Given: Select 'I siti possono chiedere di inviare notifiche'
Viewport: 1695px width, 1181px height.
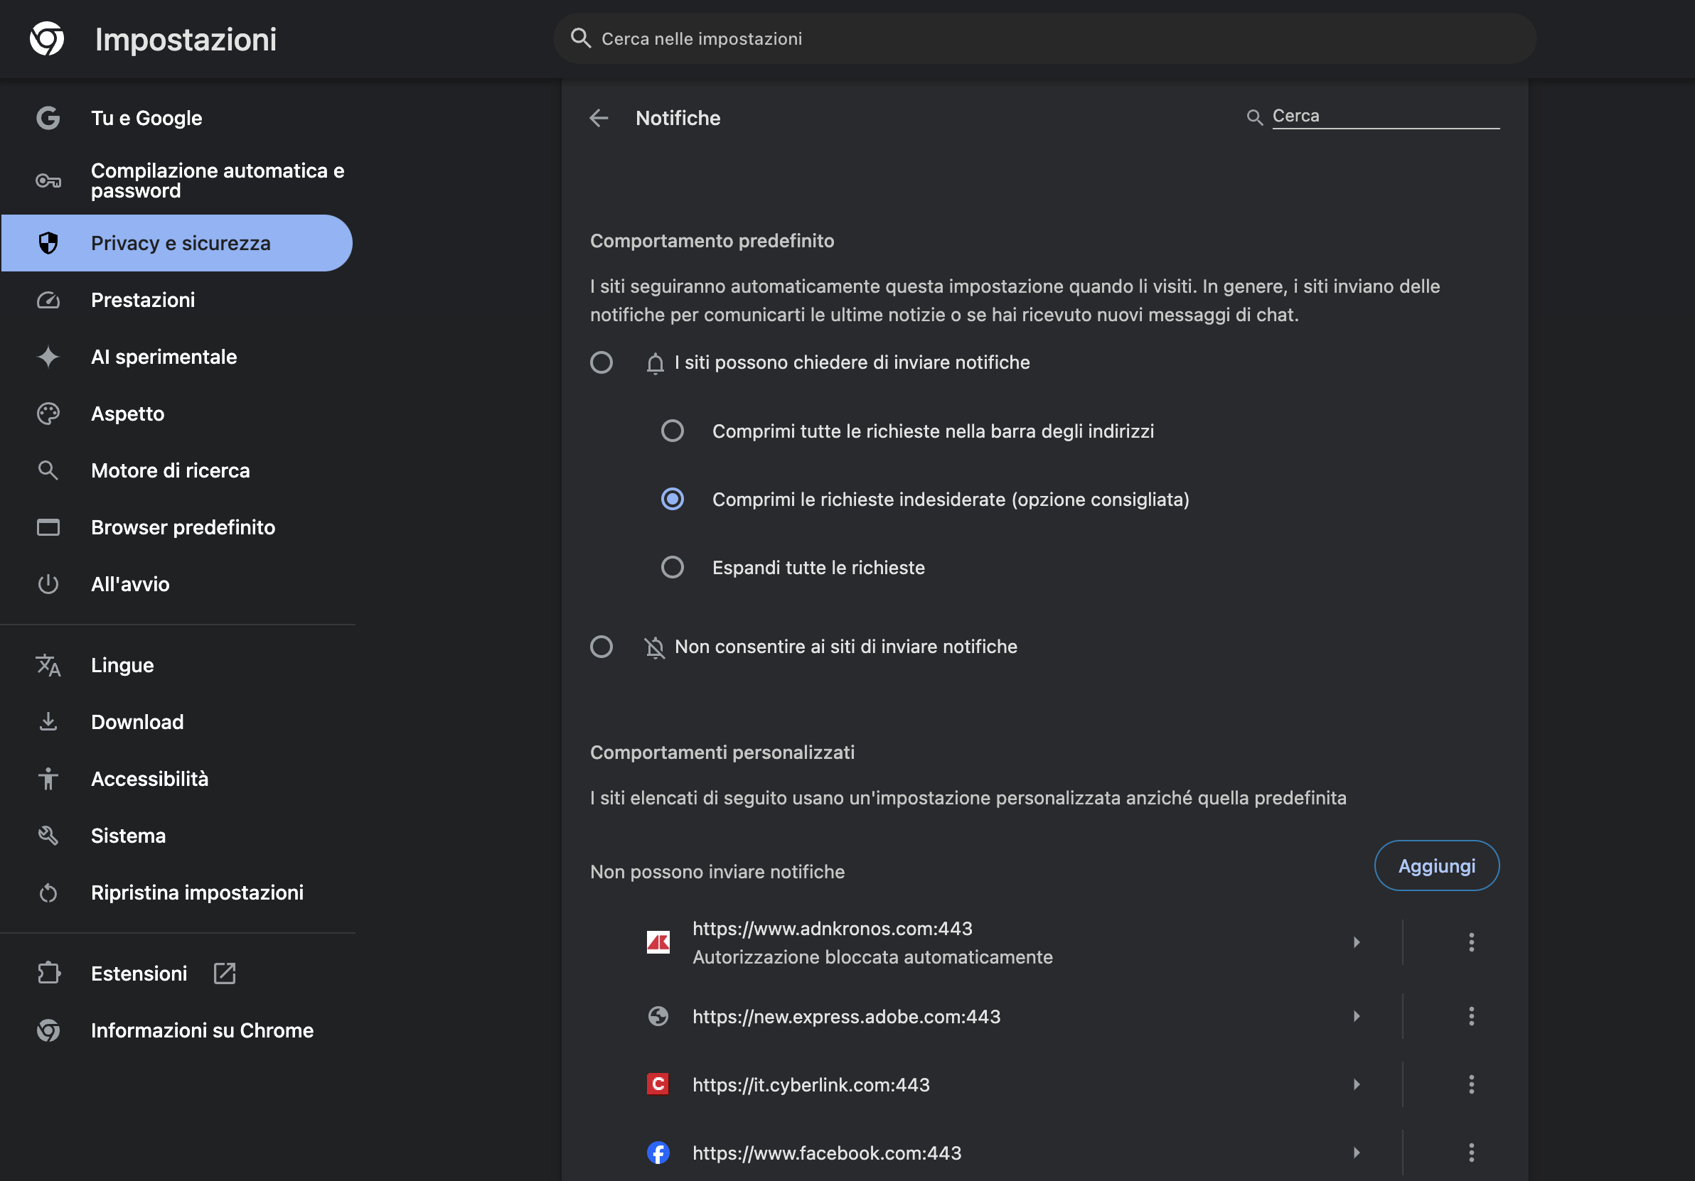Looking at the screenshot, I should point(601,362).
